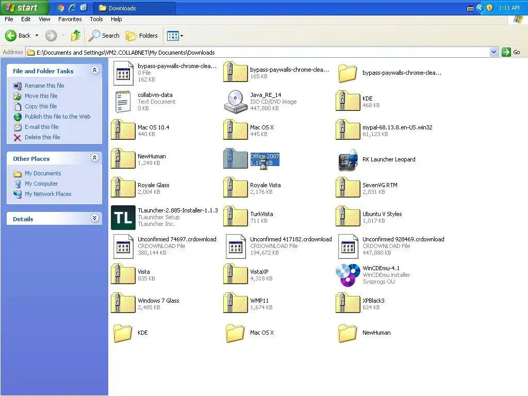Screen dimensions: 528x396
Task: Open the Help menu
Action: tap(116, 19)
